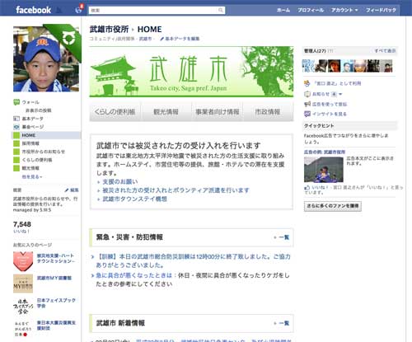This screenshot has height=342, width=412.
Task: Click the profile photo of boy in cap
Action: [x=46, y=59]
